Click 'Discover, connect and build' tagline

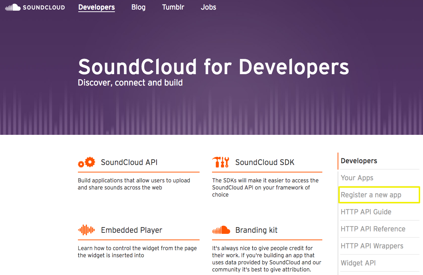coord(130,83)
